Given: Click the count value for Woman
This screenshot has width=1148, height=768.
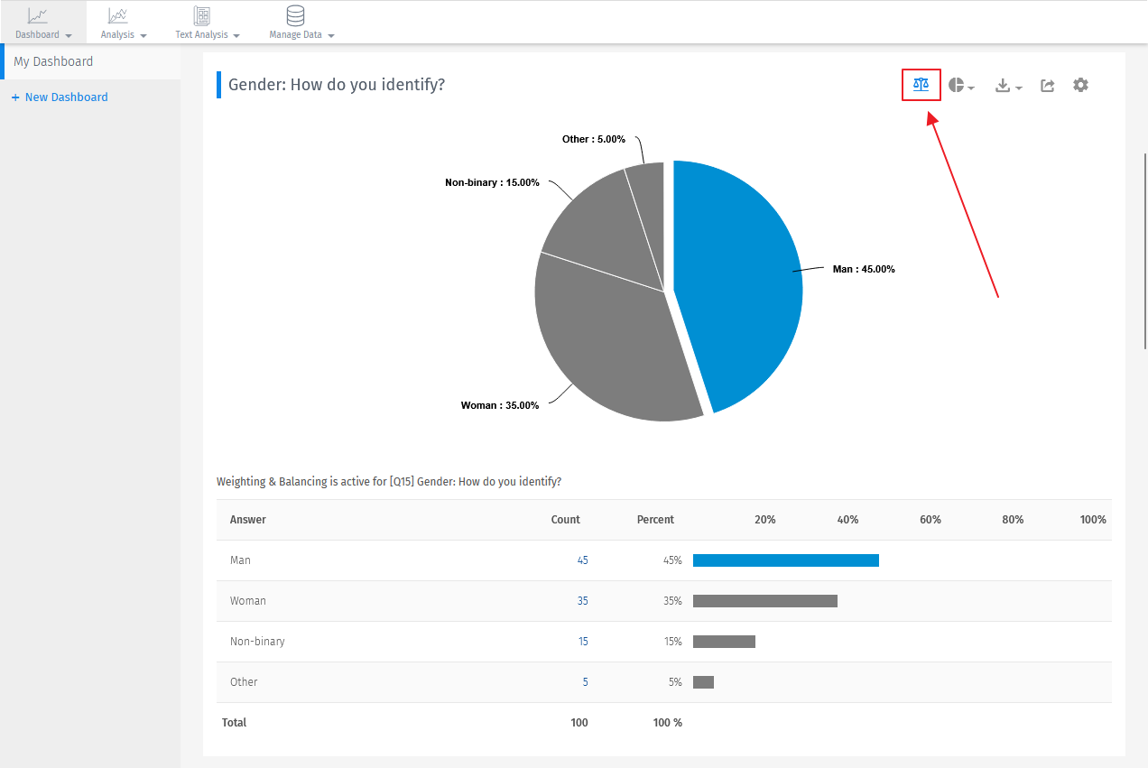Looking at the screenshot, I should coord(583,600).
